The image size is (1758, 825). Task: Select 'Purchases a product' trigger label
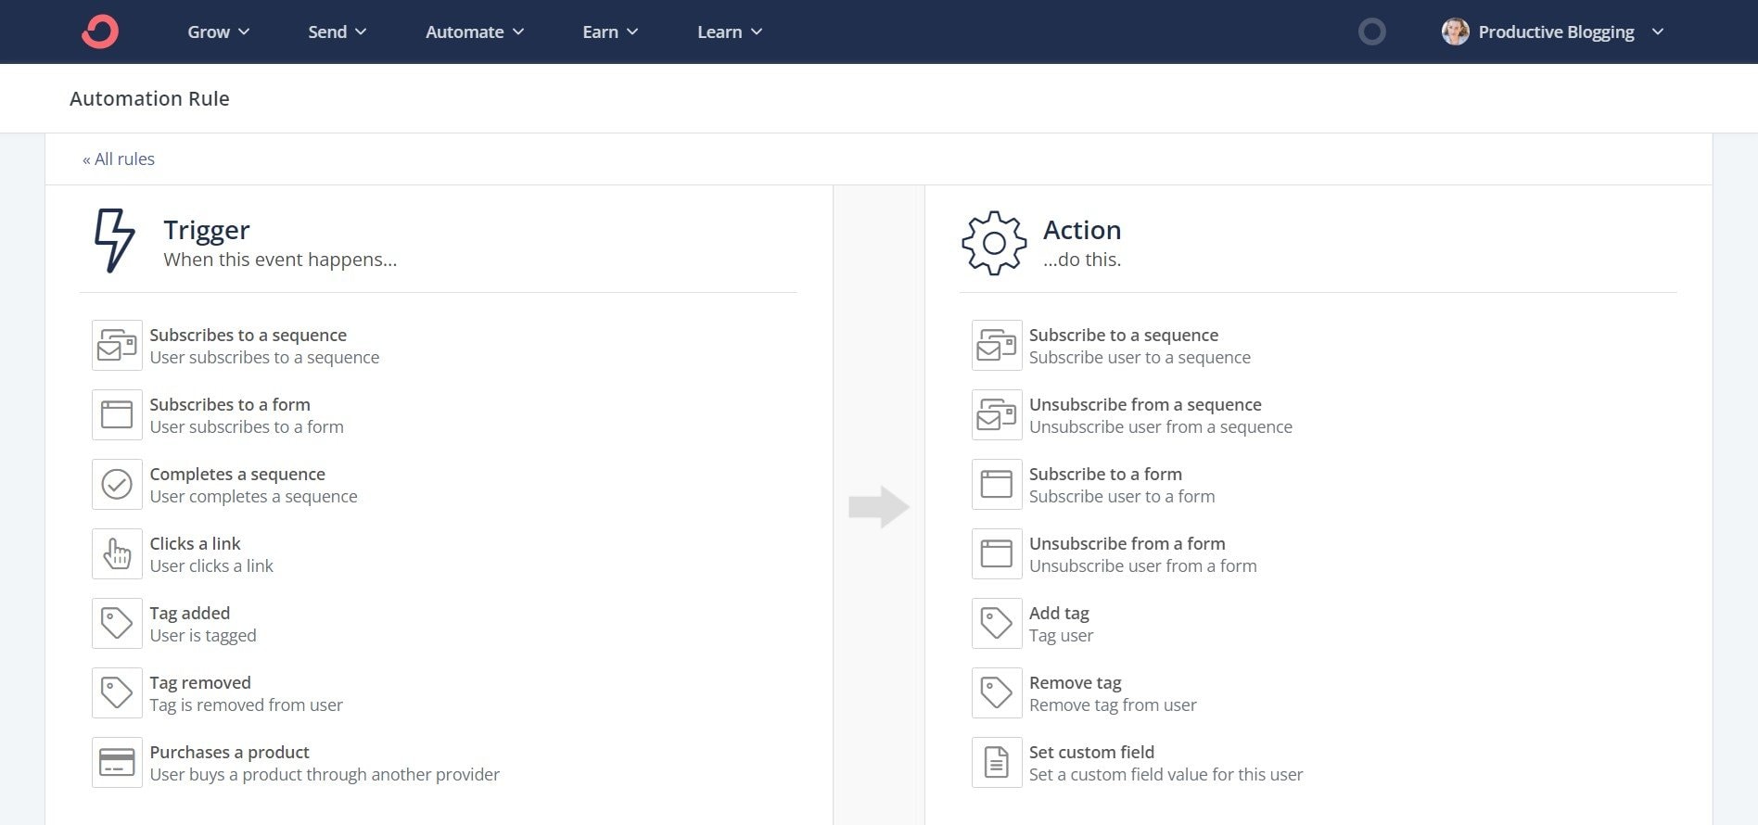point(229,752)
